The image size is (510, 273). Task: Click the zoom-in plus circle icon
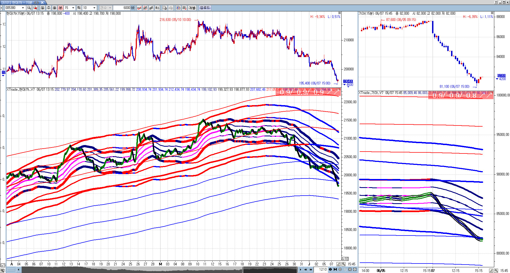[x=340, y=269]
